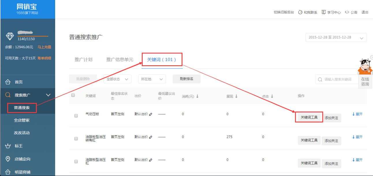373x176 pixels.
Task: Click the pencil edit icon for 气动压钳 bid
Action: [x=150, y=114]
